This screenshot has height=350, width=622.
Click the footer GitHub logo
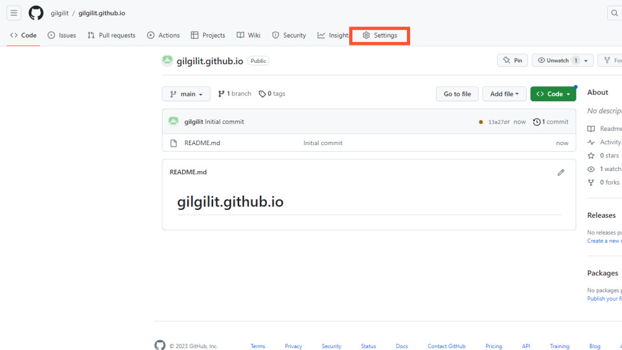click(160, 345)
